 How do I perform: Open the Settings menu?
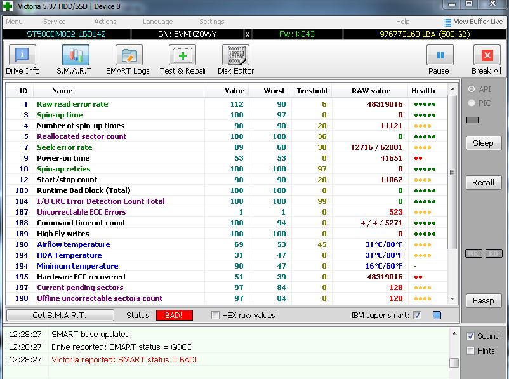point(211,22)
